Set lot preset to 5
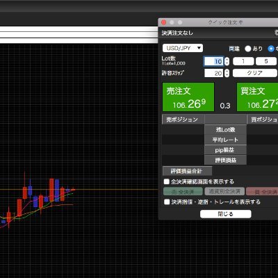The height and width of the screenshot is (278, 278). [266, 61]
